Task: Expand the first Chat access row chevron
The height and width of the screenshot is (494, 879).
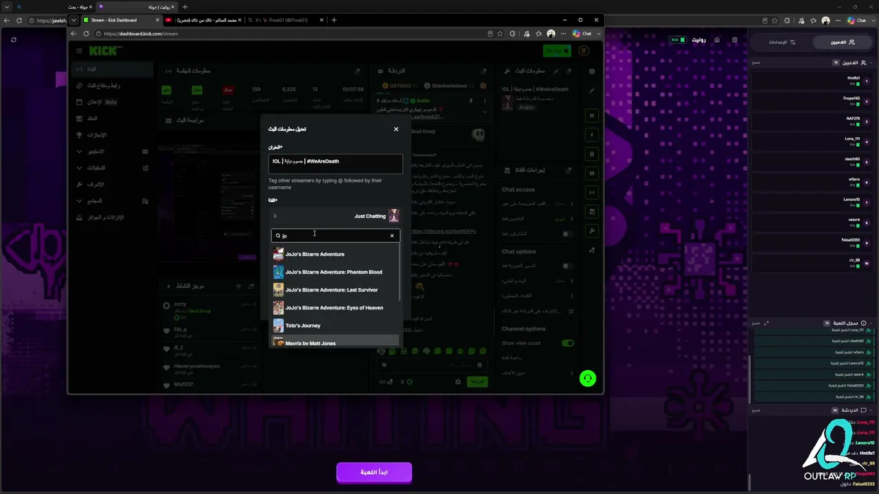Action: coord(572,204)
